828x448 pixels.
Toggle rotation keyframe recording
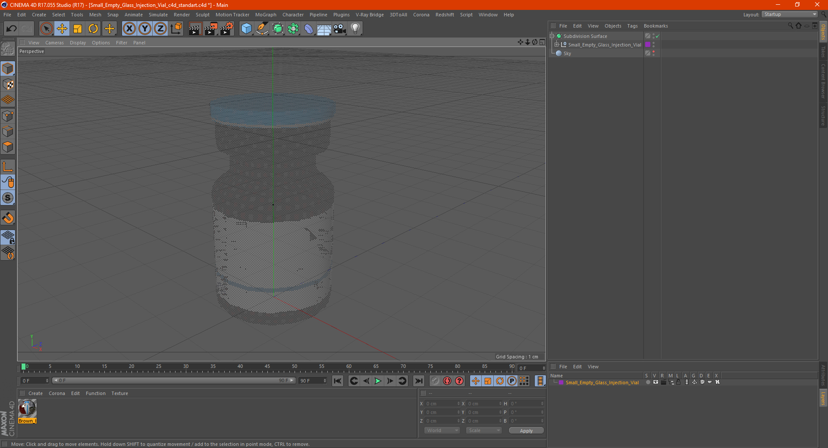pos(500,381)
